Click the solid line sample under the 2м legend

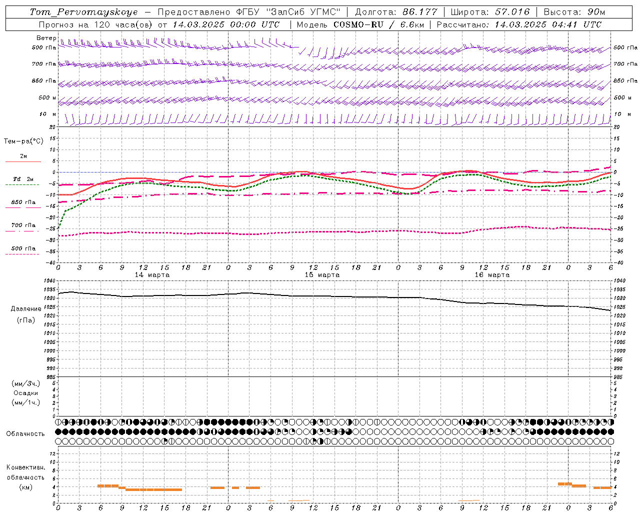(x=23, y=162)
